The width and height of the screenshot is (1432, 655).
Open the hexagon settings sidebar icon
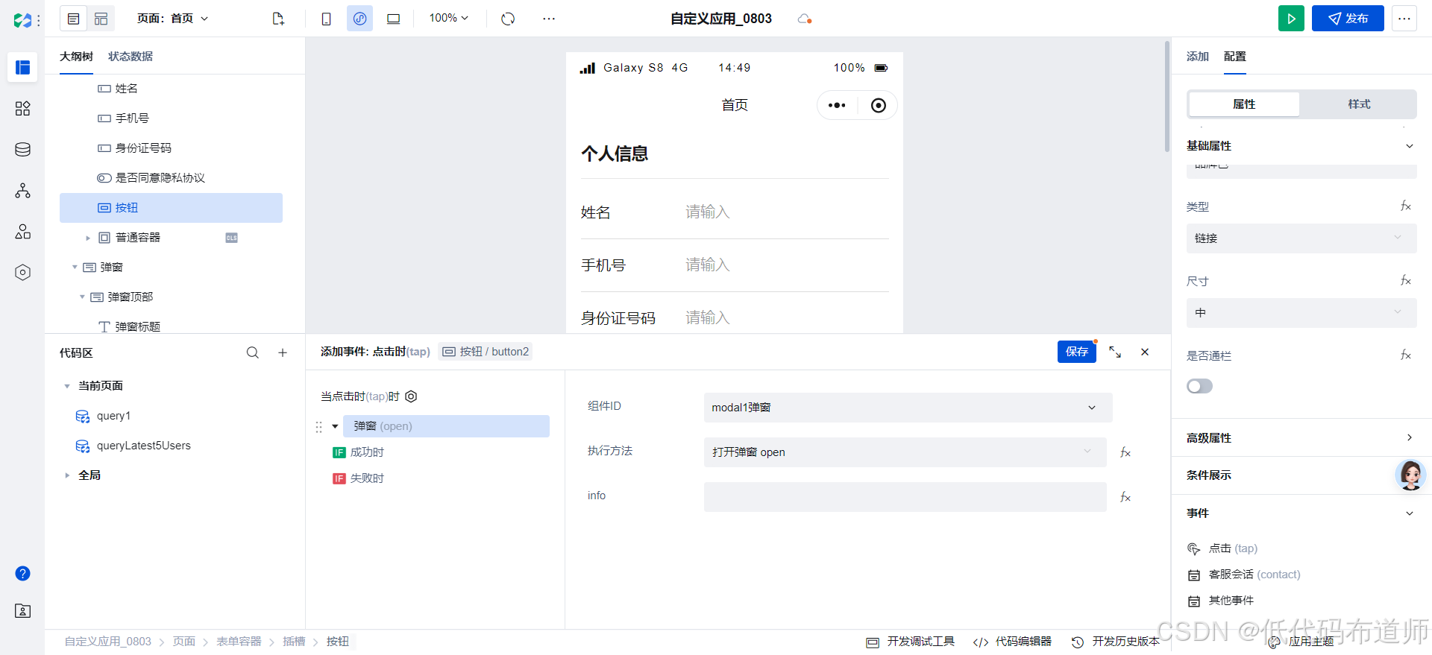(x=22, y=273)
